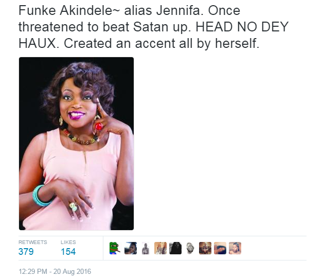Open the standing man avatar in gray

click(146, 248)
